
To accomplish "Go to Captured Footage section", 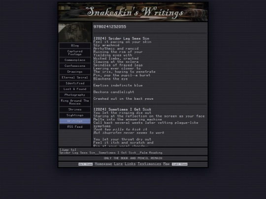I will (75, 53).
